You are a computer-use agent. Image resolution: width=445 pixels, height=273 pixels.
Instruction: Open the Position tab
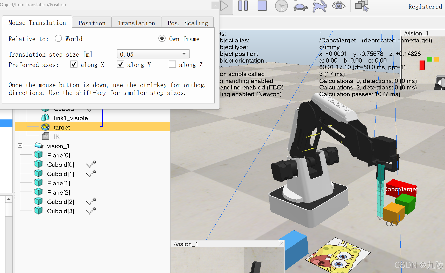(92, 23)
